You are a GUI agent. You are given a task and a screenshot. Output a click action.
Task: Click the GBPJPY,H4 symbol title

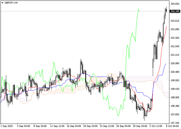11,3
